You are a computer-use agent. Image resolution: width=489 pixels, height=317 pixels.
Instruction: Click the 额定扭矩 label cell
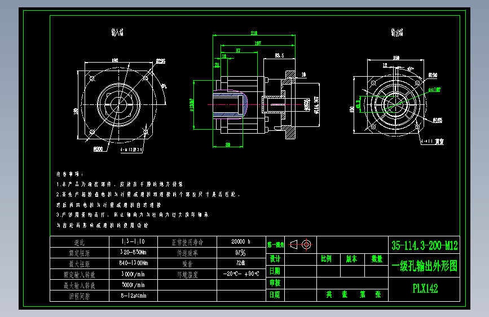[x=79, y=253]
